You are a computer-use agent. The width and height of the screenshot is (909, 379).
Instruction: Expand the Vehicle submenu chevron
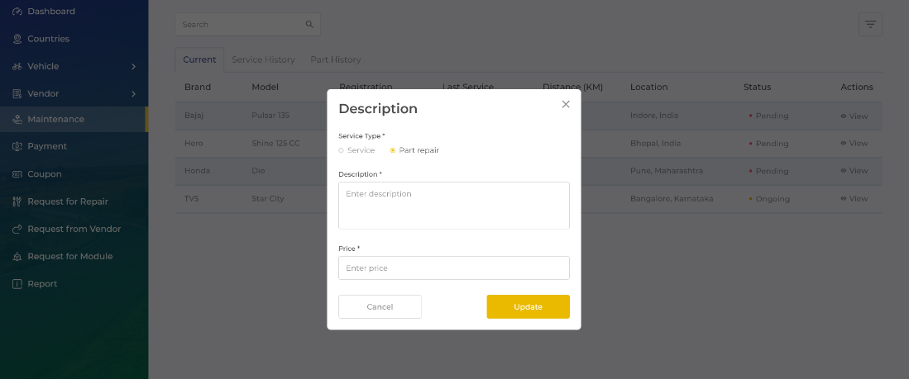[133, 66]
